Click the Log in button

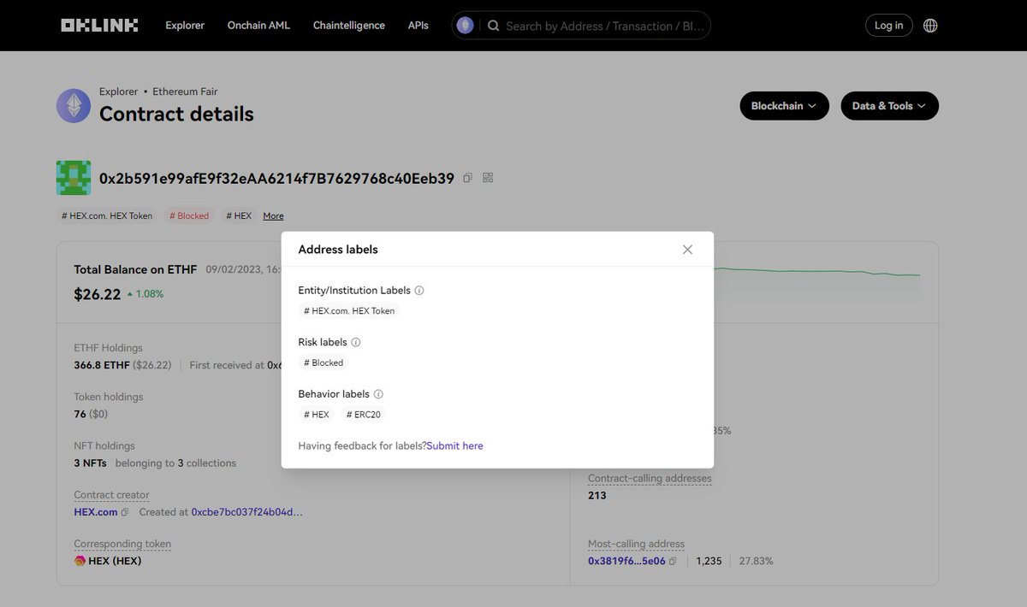pos(888,26)
